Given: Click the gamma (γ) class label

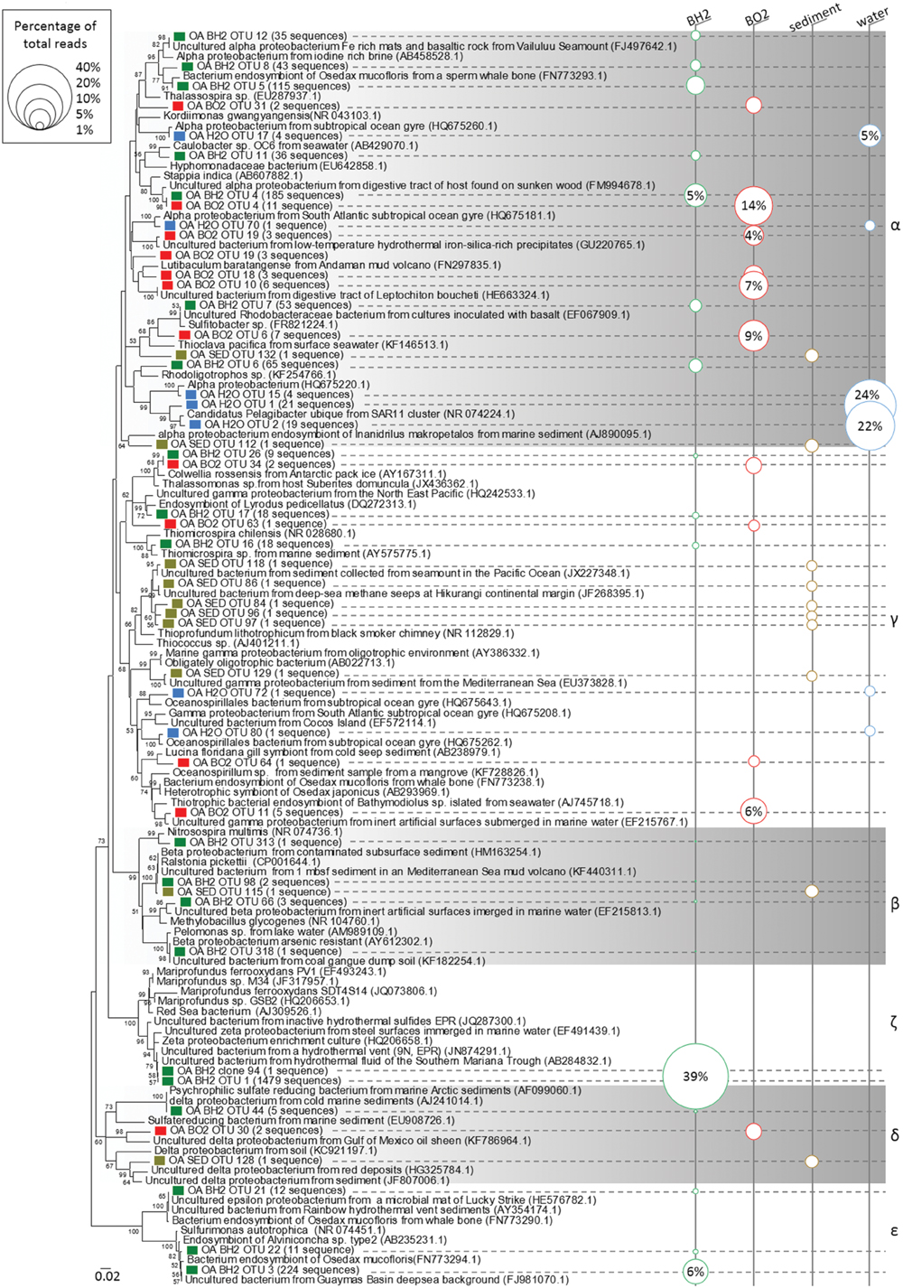Looking at the screenshot, I should (895, 621).
